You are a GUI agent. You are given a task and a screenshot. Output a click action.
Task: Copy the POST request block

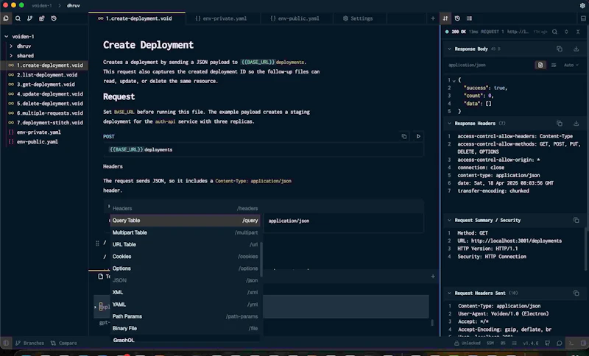[x=404, y=136]
